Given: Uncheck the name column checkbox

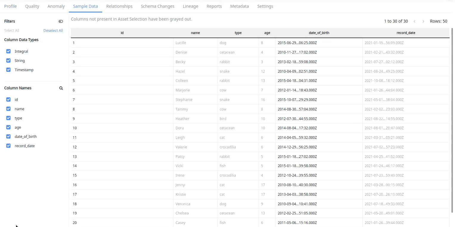Looking at the screenshot, I should coord(8,109).
